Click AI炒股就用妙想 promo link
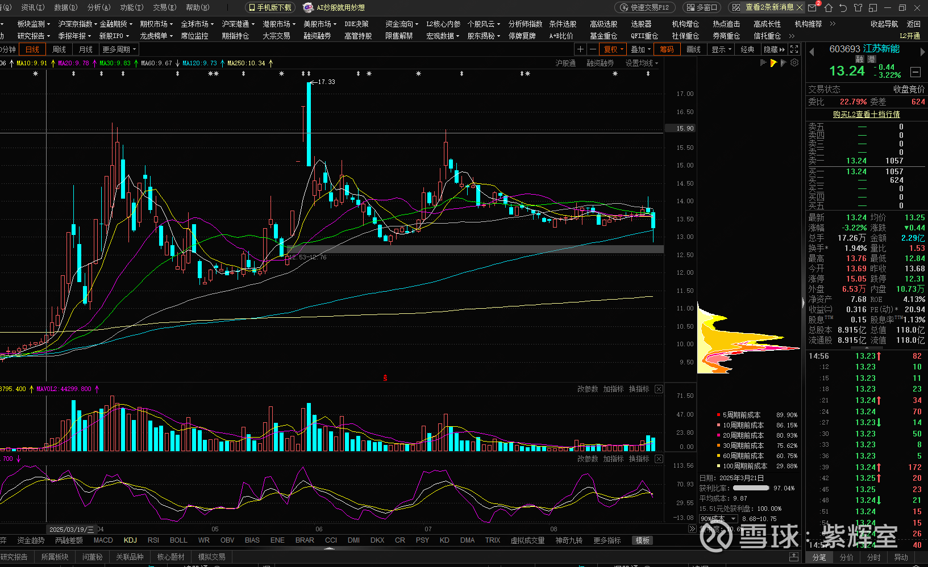 coord(334,7)
